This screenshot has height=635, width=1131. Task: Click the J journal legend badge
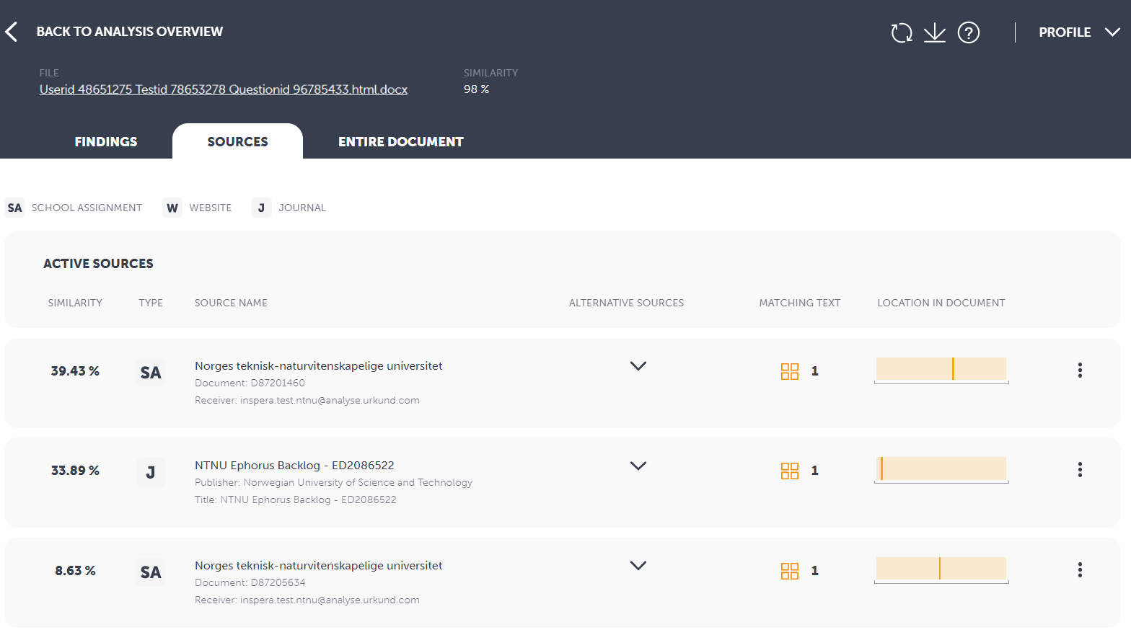coord(261,208)
